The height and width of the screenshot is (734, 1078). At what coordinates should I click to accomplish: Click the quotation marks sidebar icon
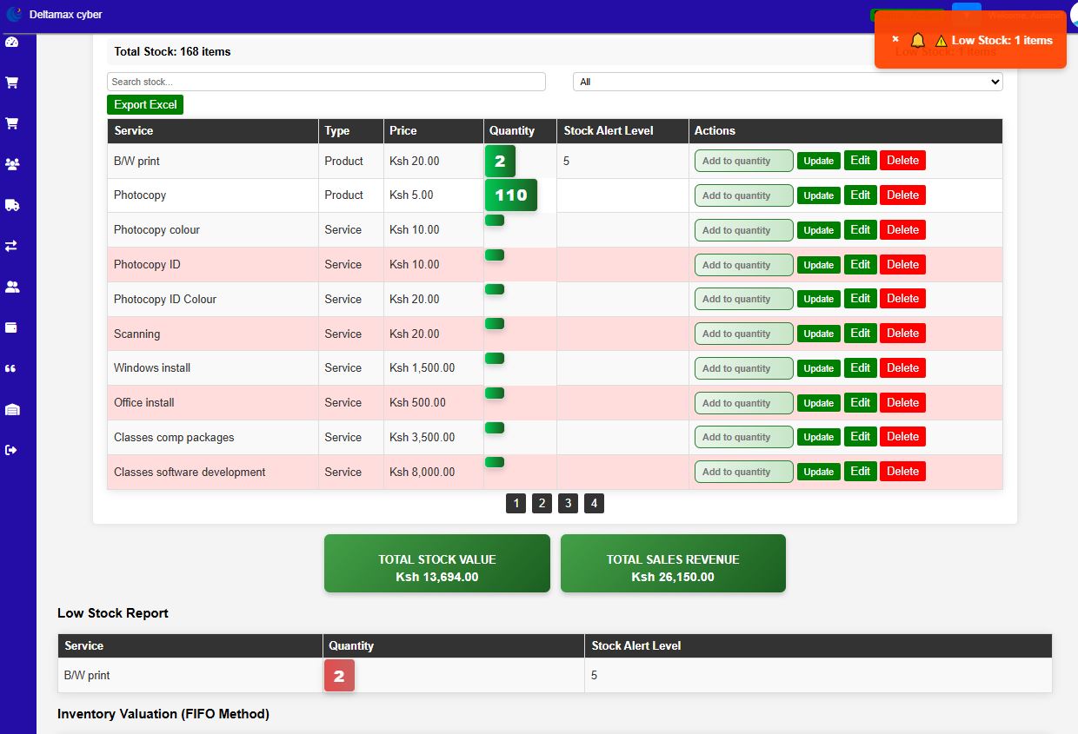[11, 368]
